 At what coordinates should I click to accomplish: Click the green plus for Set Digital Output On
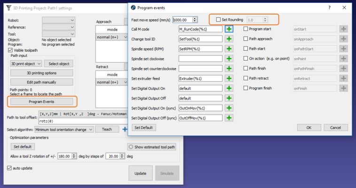click(229, 88)
